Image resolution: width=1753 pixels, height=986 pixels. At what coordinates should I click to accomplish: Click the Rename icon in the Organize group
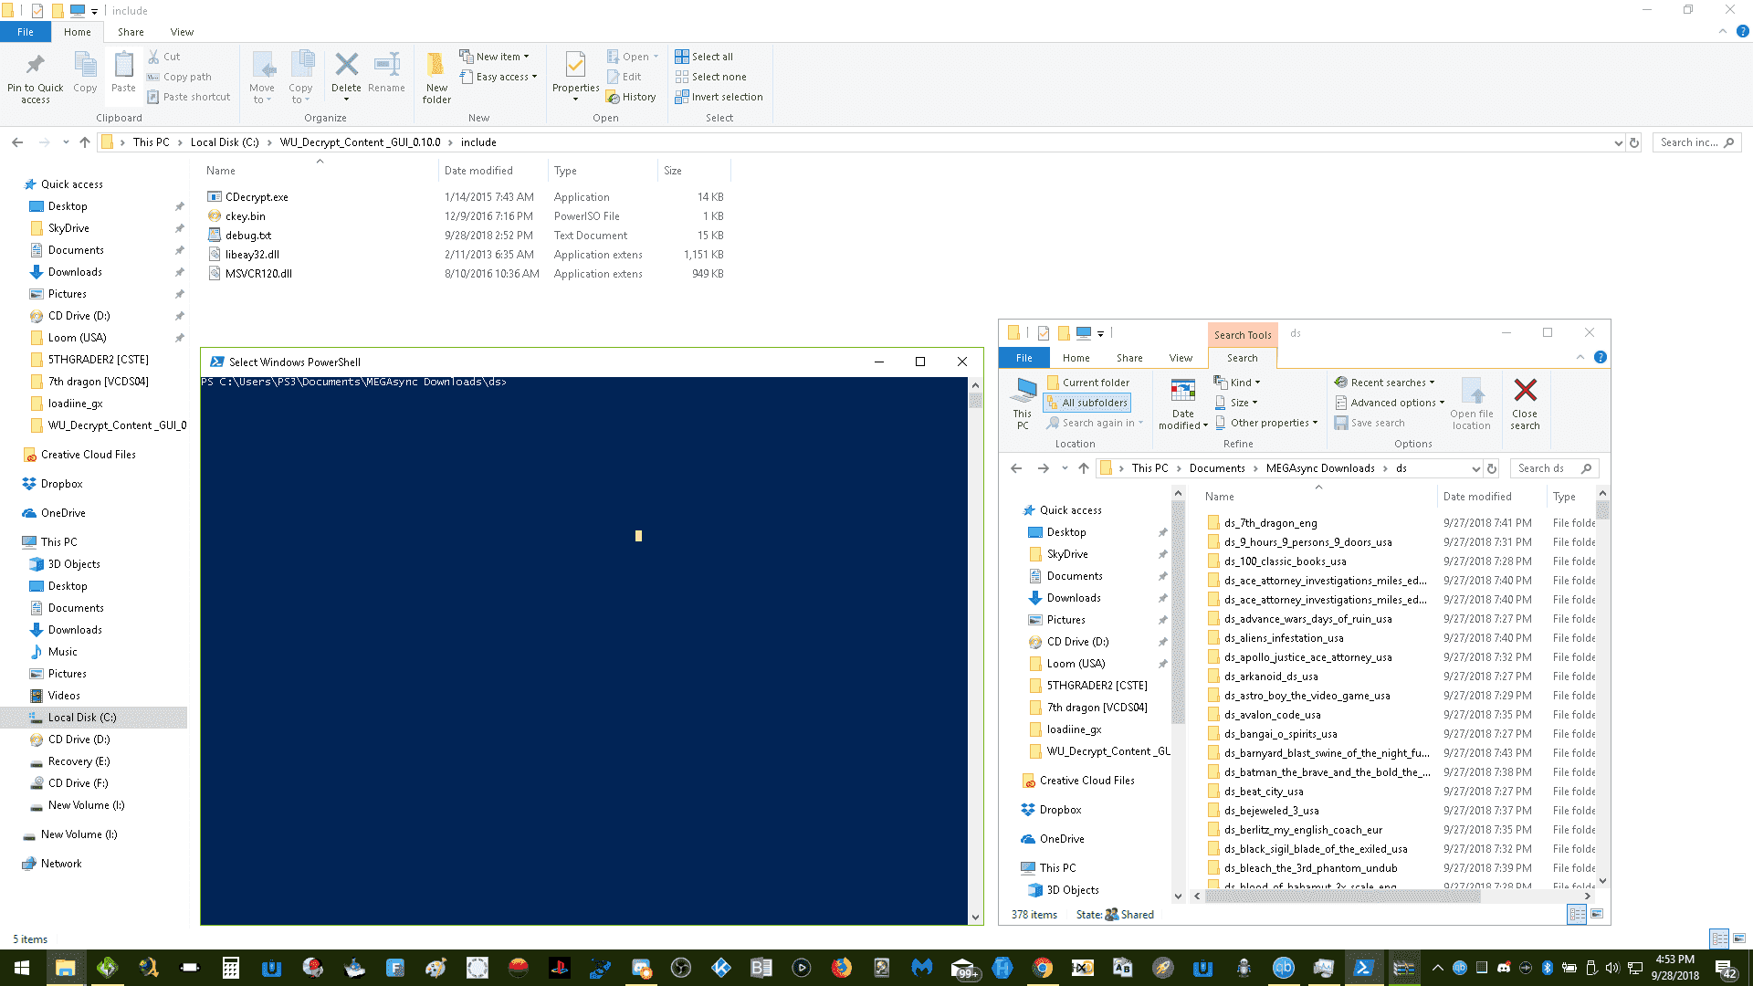tap(387, 65)
